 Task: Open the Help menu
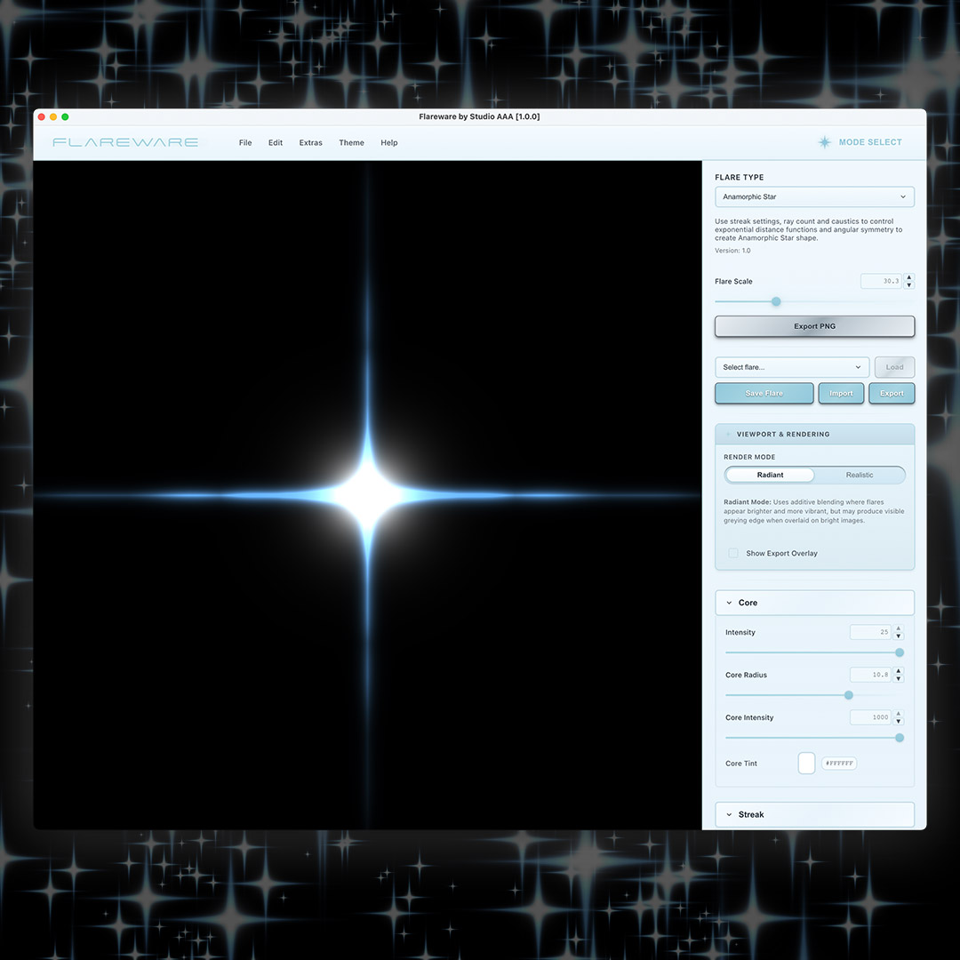point(388,142)
